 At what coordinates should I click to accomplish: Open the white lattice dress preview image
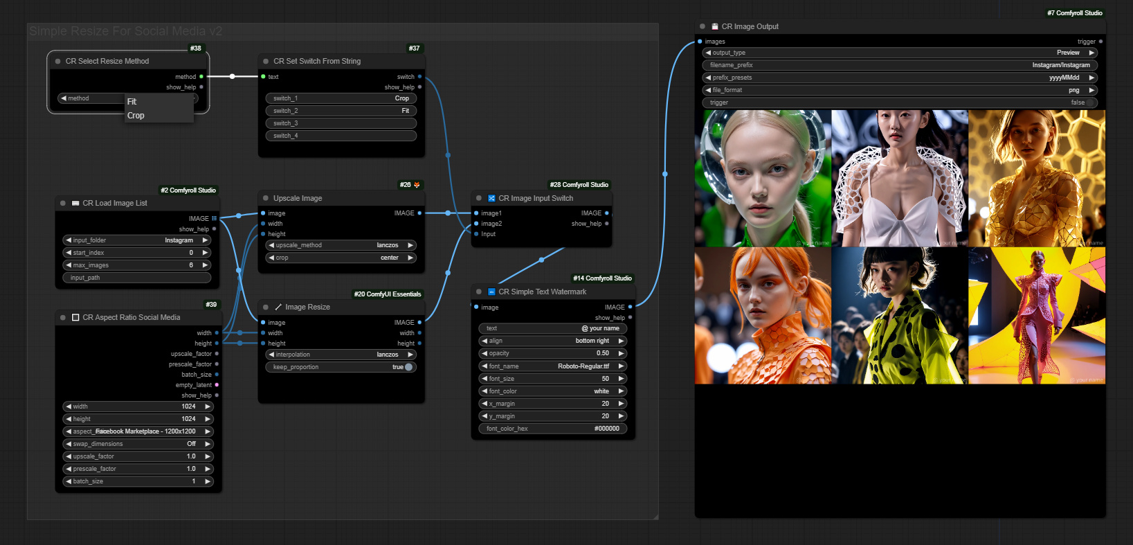(900, 178)
